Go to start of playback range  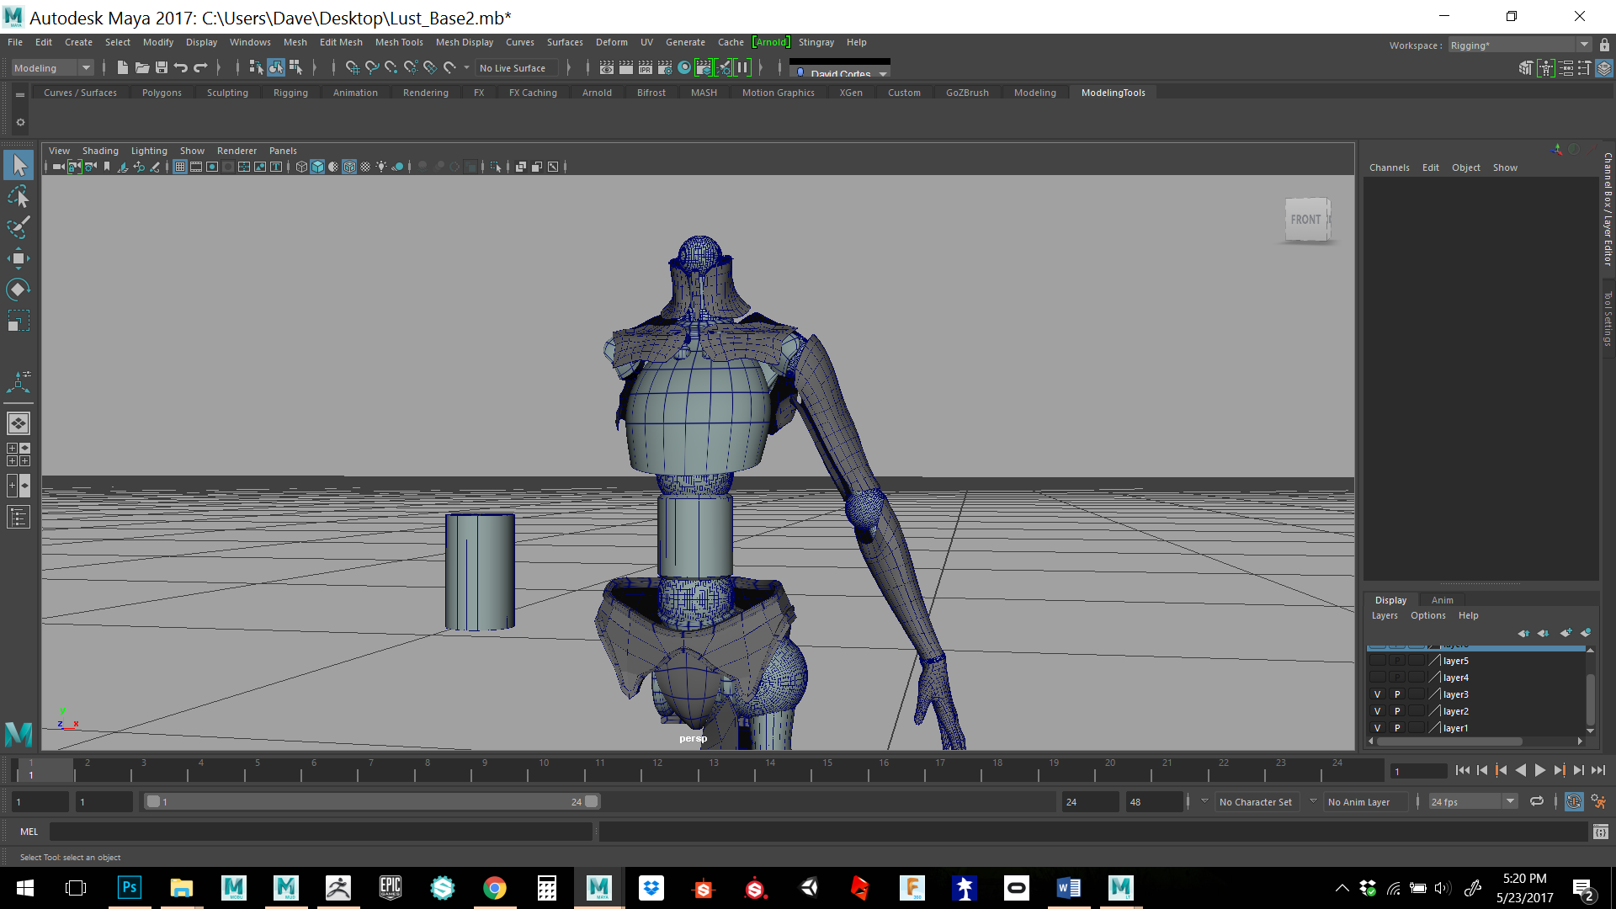[x=1463, y=770]
